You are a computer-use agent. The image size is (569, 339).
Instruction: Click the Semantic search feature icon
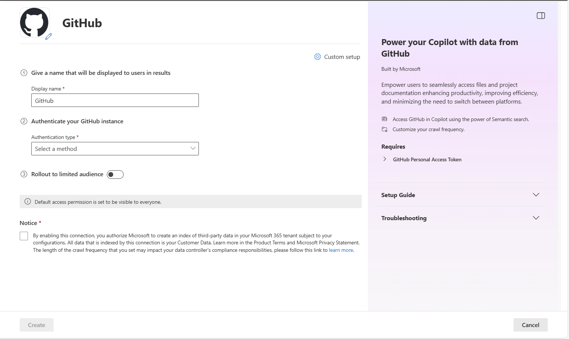point(384,119)
